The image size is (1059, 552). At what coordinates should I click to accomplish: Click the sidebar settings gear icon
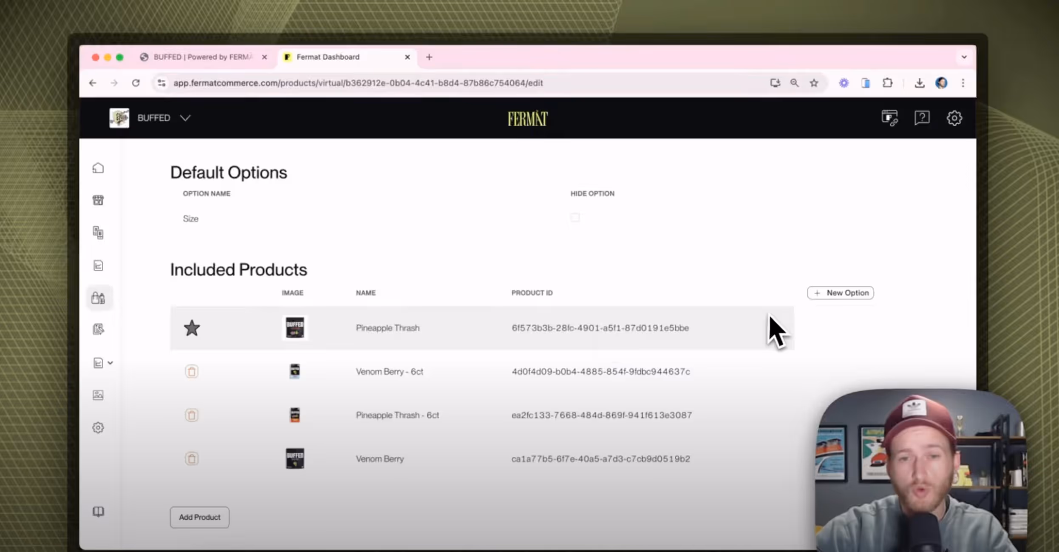tap(98, 427)
